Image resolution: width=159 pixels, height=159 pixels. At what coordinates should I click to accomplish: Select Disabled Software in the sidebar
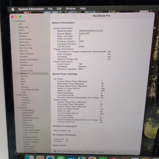click(31, 118)
